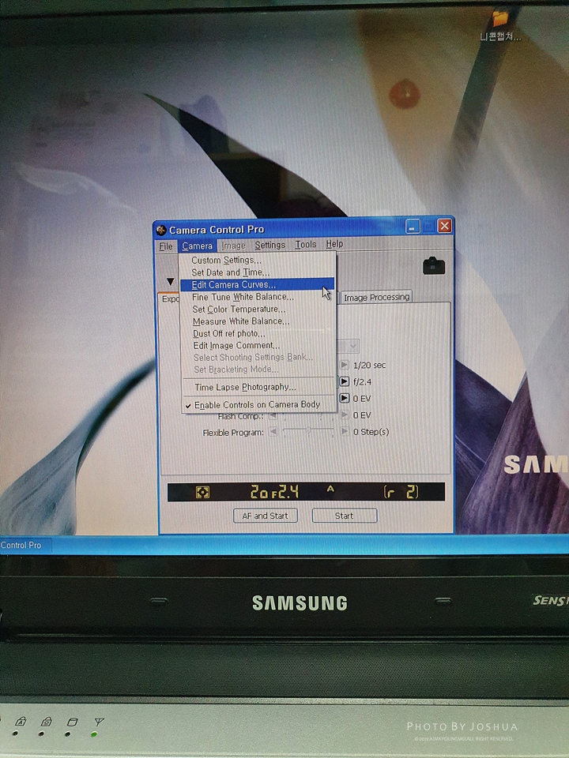Increase aperture arrow beside f/2.4

pyautogui.click(x=344, y=381)
